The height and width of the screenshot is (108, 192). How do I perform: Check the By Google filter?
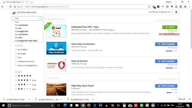point(16,53)
